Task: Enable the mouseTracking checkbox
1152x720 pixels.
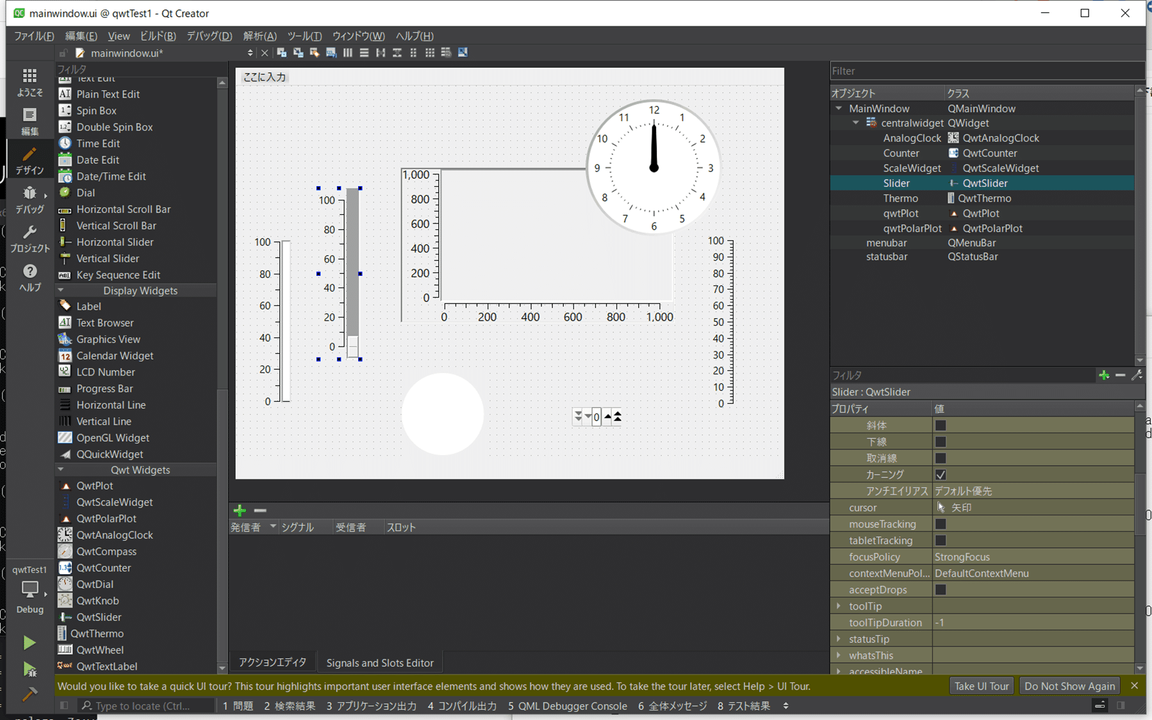Action: (x=941, y=524)
